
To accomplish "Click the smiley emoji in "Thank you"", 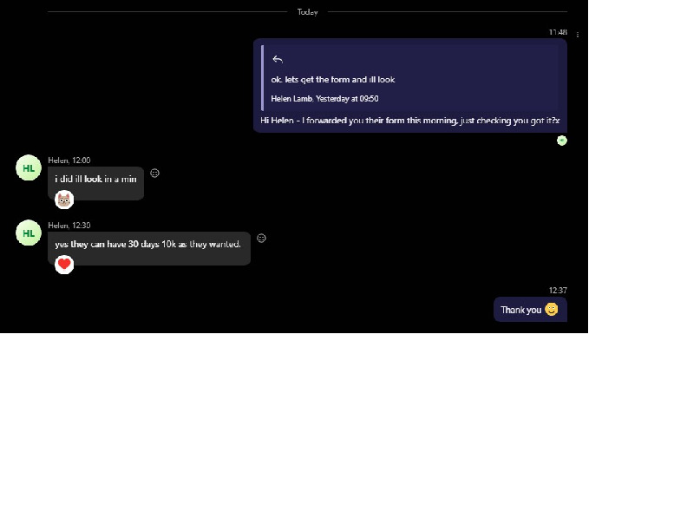I will point(551,310).
